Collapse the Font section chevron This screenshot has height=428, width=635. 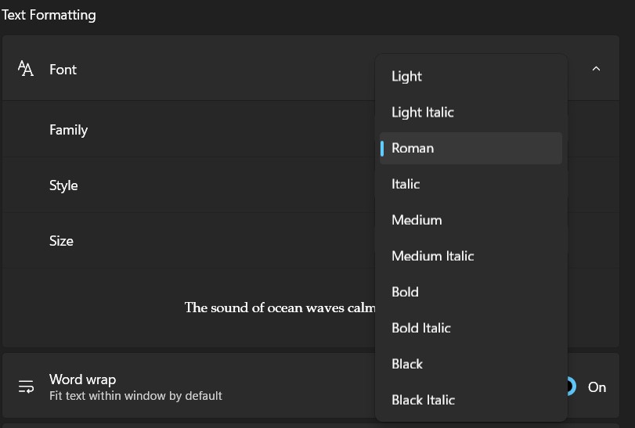(596, 69)
